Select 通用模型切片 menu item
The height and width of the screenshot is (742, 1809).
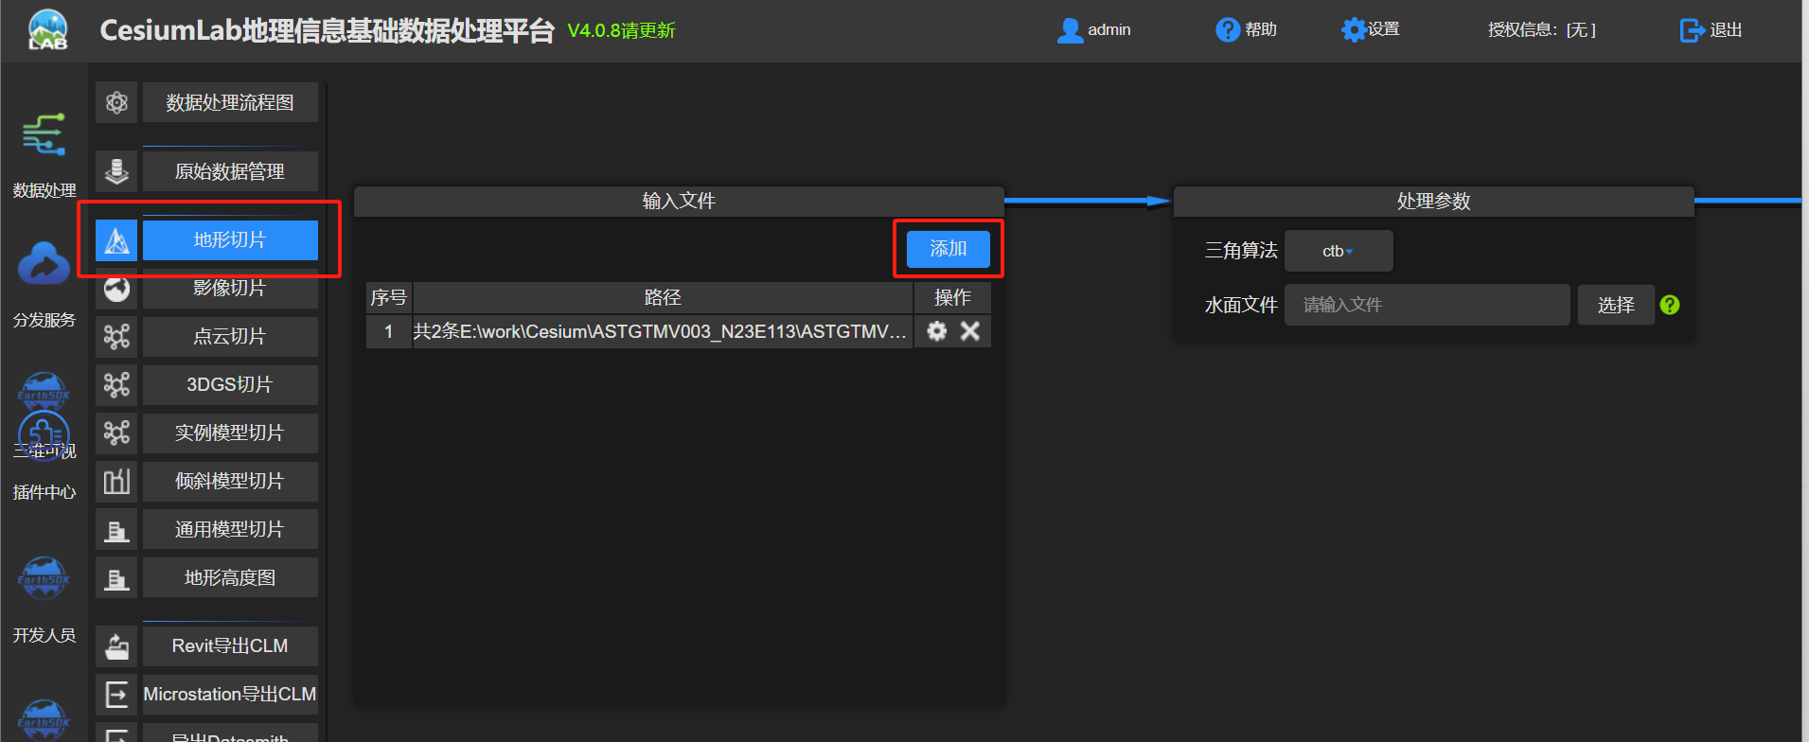[x=230, y=529]
